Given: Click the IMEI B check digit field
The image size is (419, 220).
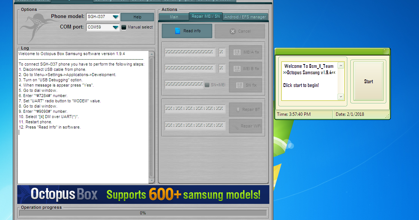Looking at the screenshot, I should coord(222,68).
